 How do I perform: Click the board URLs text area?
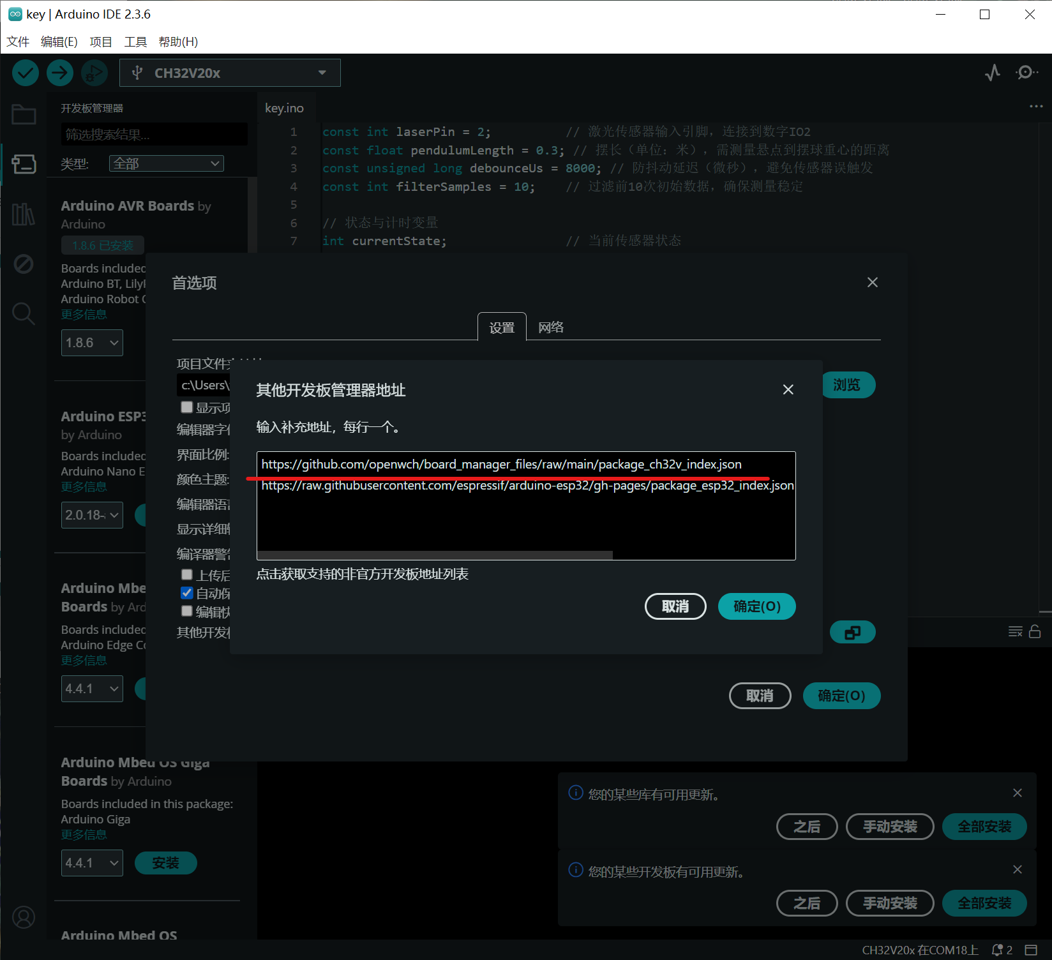click(x=526, y=517)
